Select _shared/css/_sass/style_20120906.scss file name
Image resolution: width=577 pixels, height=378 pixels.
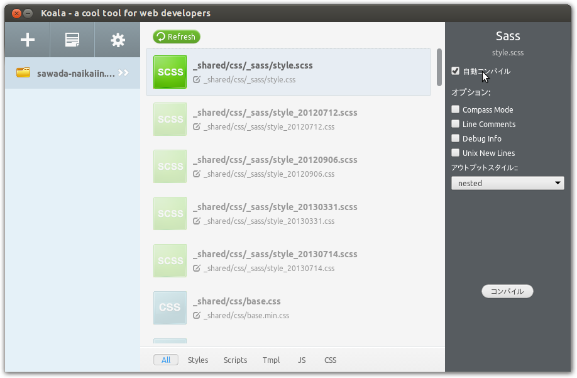[x=275, y=159]
